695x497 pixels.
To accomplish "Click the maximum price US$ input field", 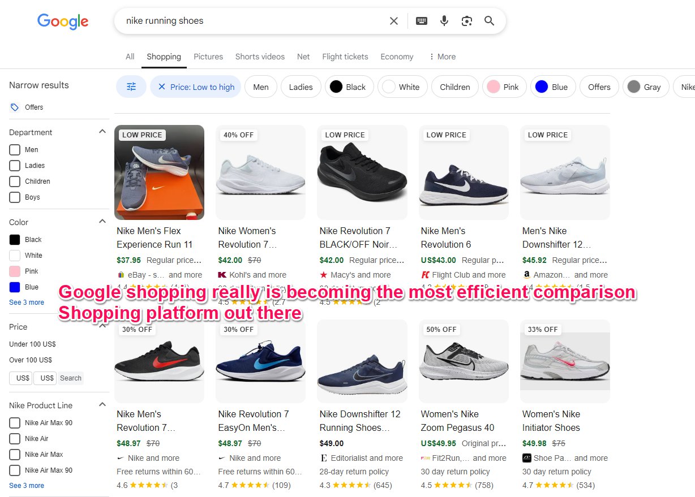I will (x=45, y=378).
